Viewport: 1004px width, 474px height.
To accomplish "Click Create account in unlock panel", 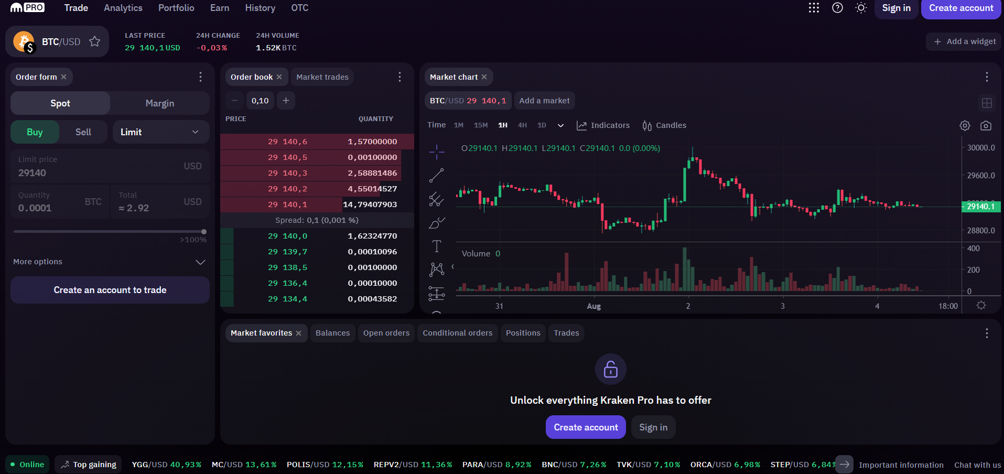I will 586,427.
